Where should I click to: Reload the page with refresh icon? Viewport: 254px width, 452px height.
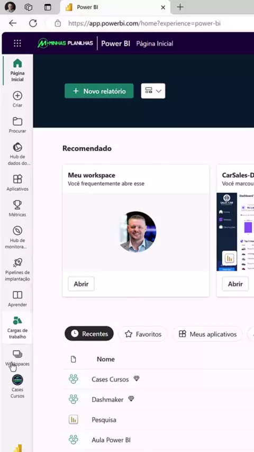coord(33,23)
